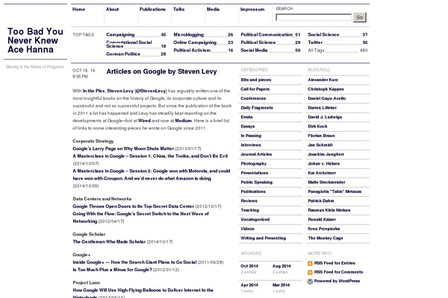Open Google's Larry Page on Why Moon Shots Matter
Screen dimensions: 448x298
click(x=123, y=148)
